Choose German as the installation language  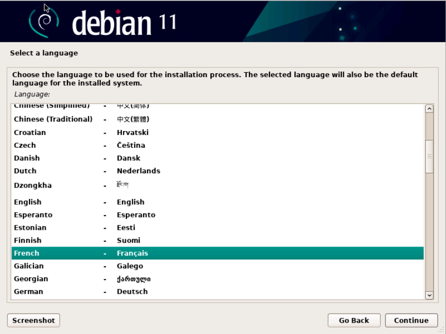pos(29,291)
